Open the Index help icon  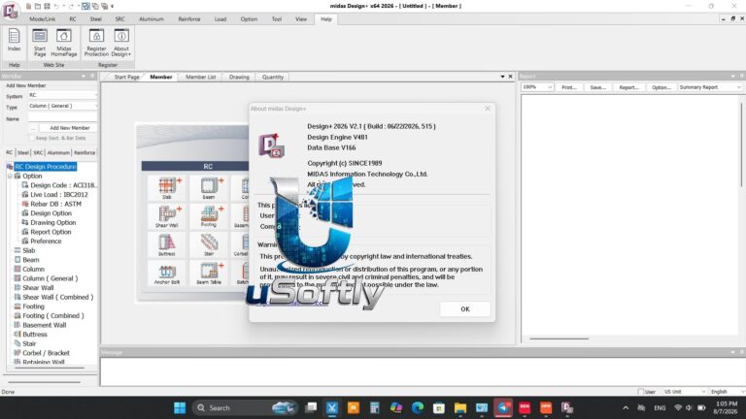click(14, 40)
